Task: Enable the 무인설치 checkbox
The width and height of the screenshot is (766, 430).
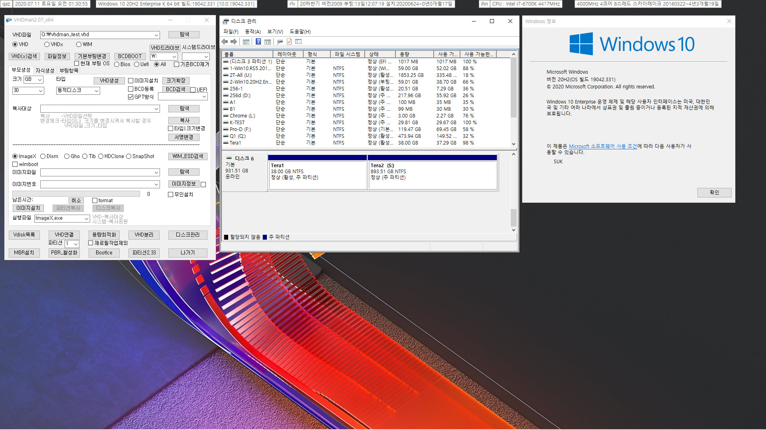Action: pyautogui.click(x=170, y=195)
